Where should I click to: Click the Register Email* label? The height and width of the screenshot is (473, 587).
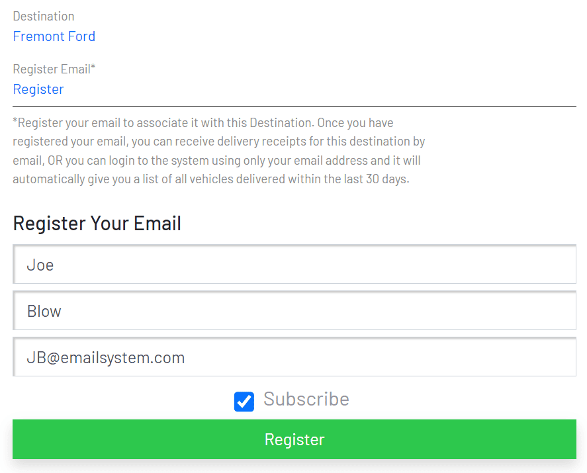click(x=54, y=69)
